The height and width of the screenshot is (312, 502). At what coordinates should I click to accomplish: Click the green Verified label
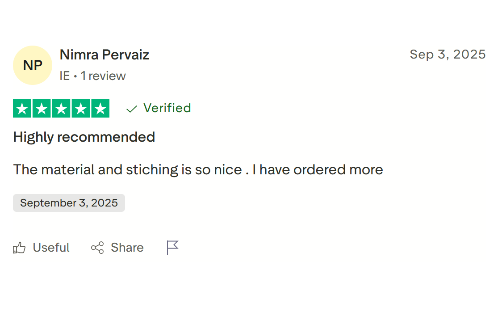coord(167,108)
